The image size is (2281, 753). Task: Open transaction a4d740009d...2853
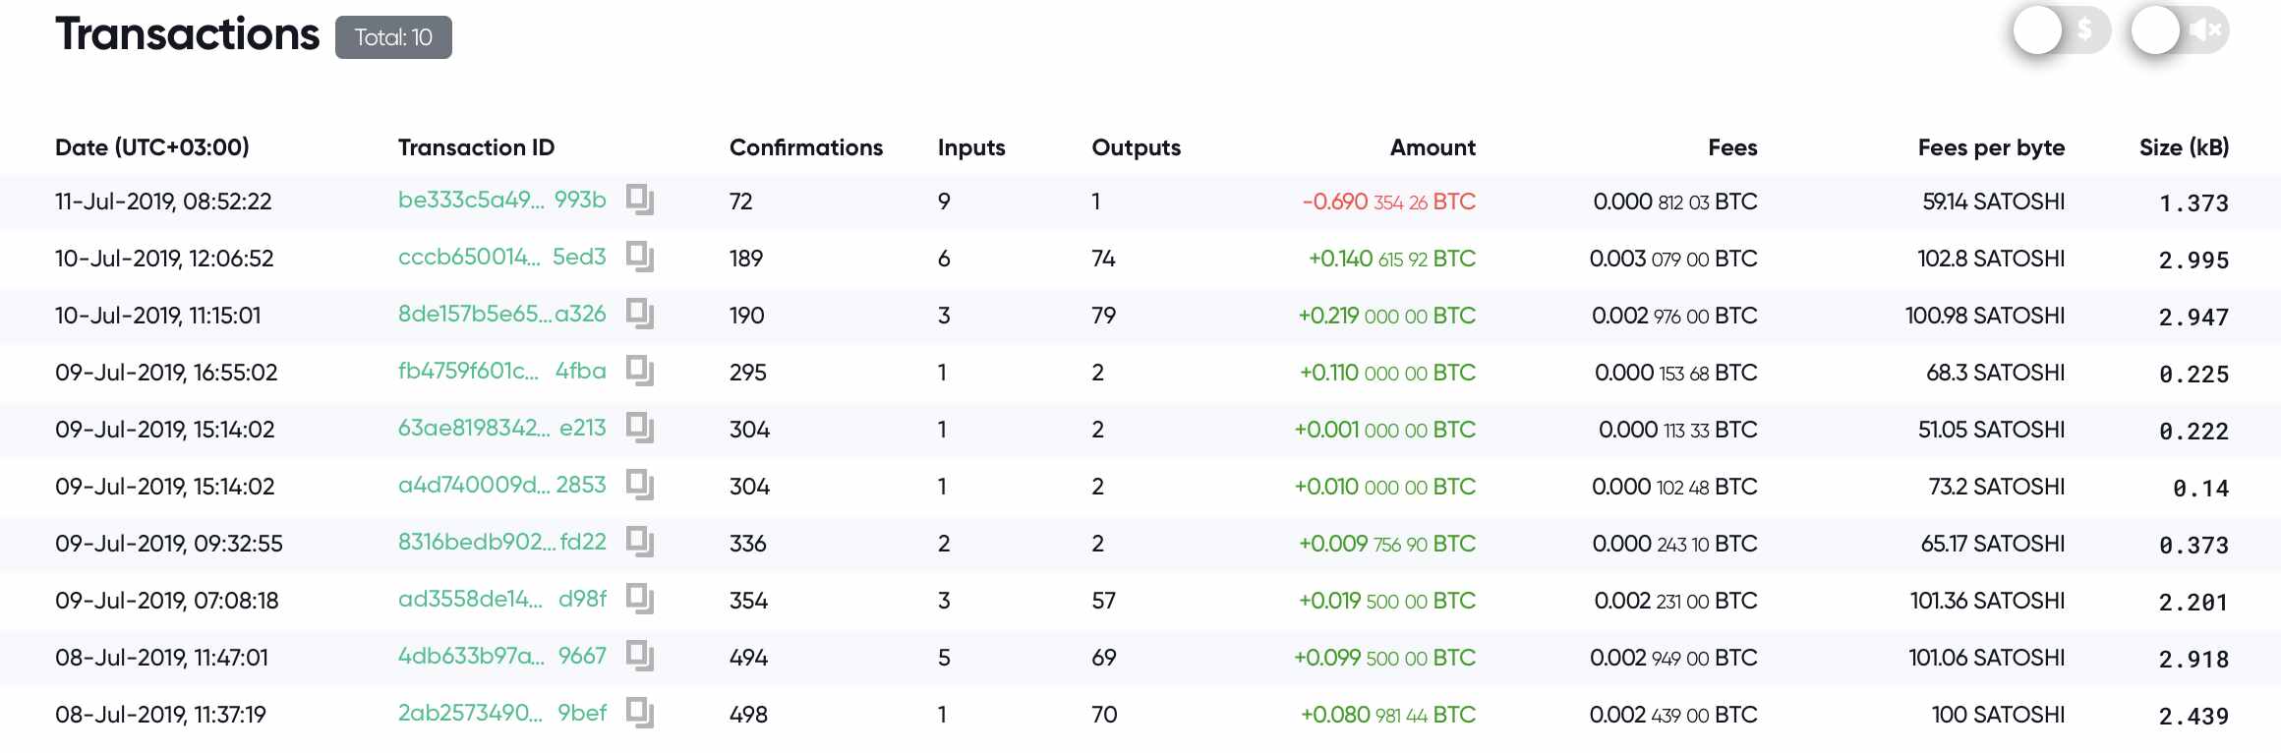[x=501, y=485]
